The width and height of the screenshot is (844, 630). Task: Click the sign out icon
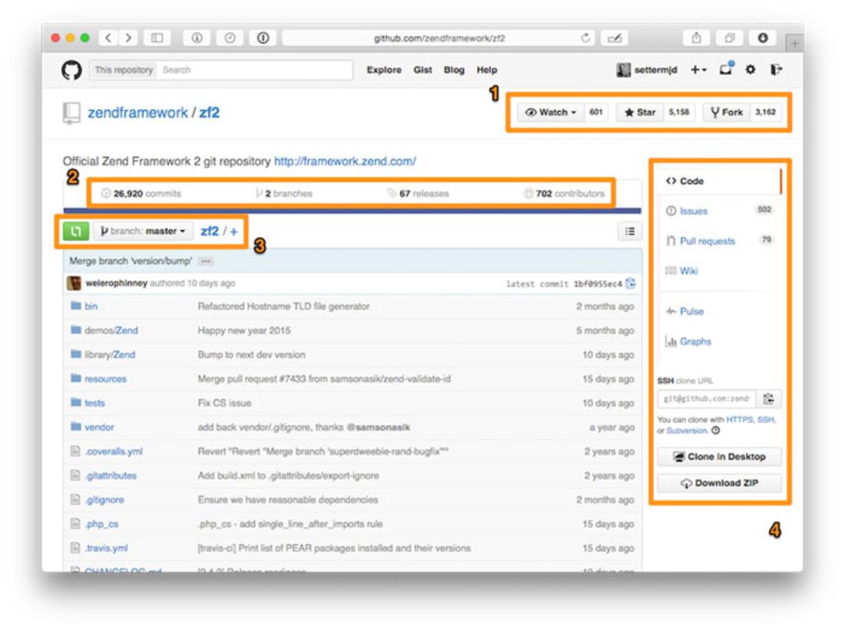776,69
